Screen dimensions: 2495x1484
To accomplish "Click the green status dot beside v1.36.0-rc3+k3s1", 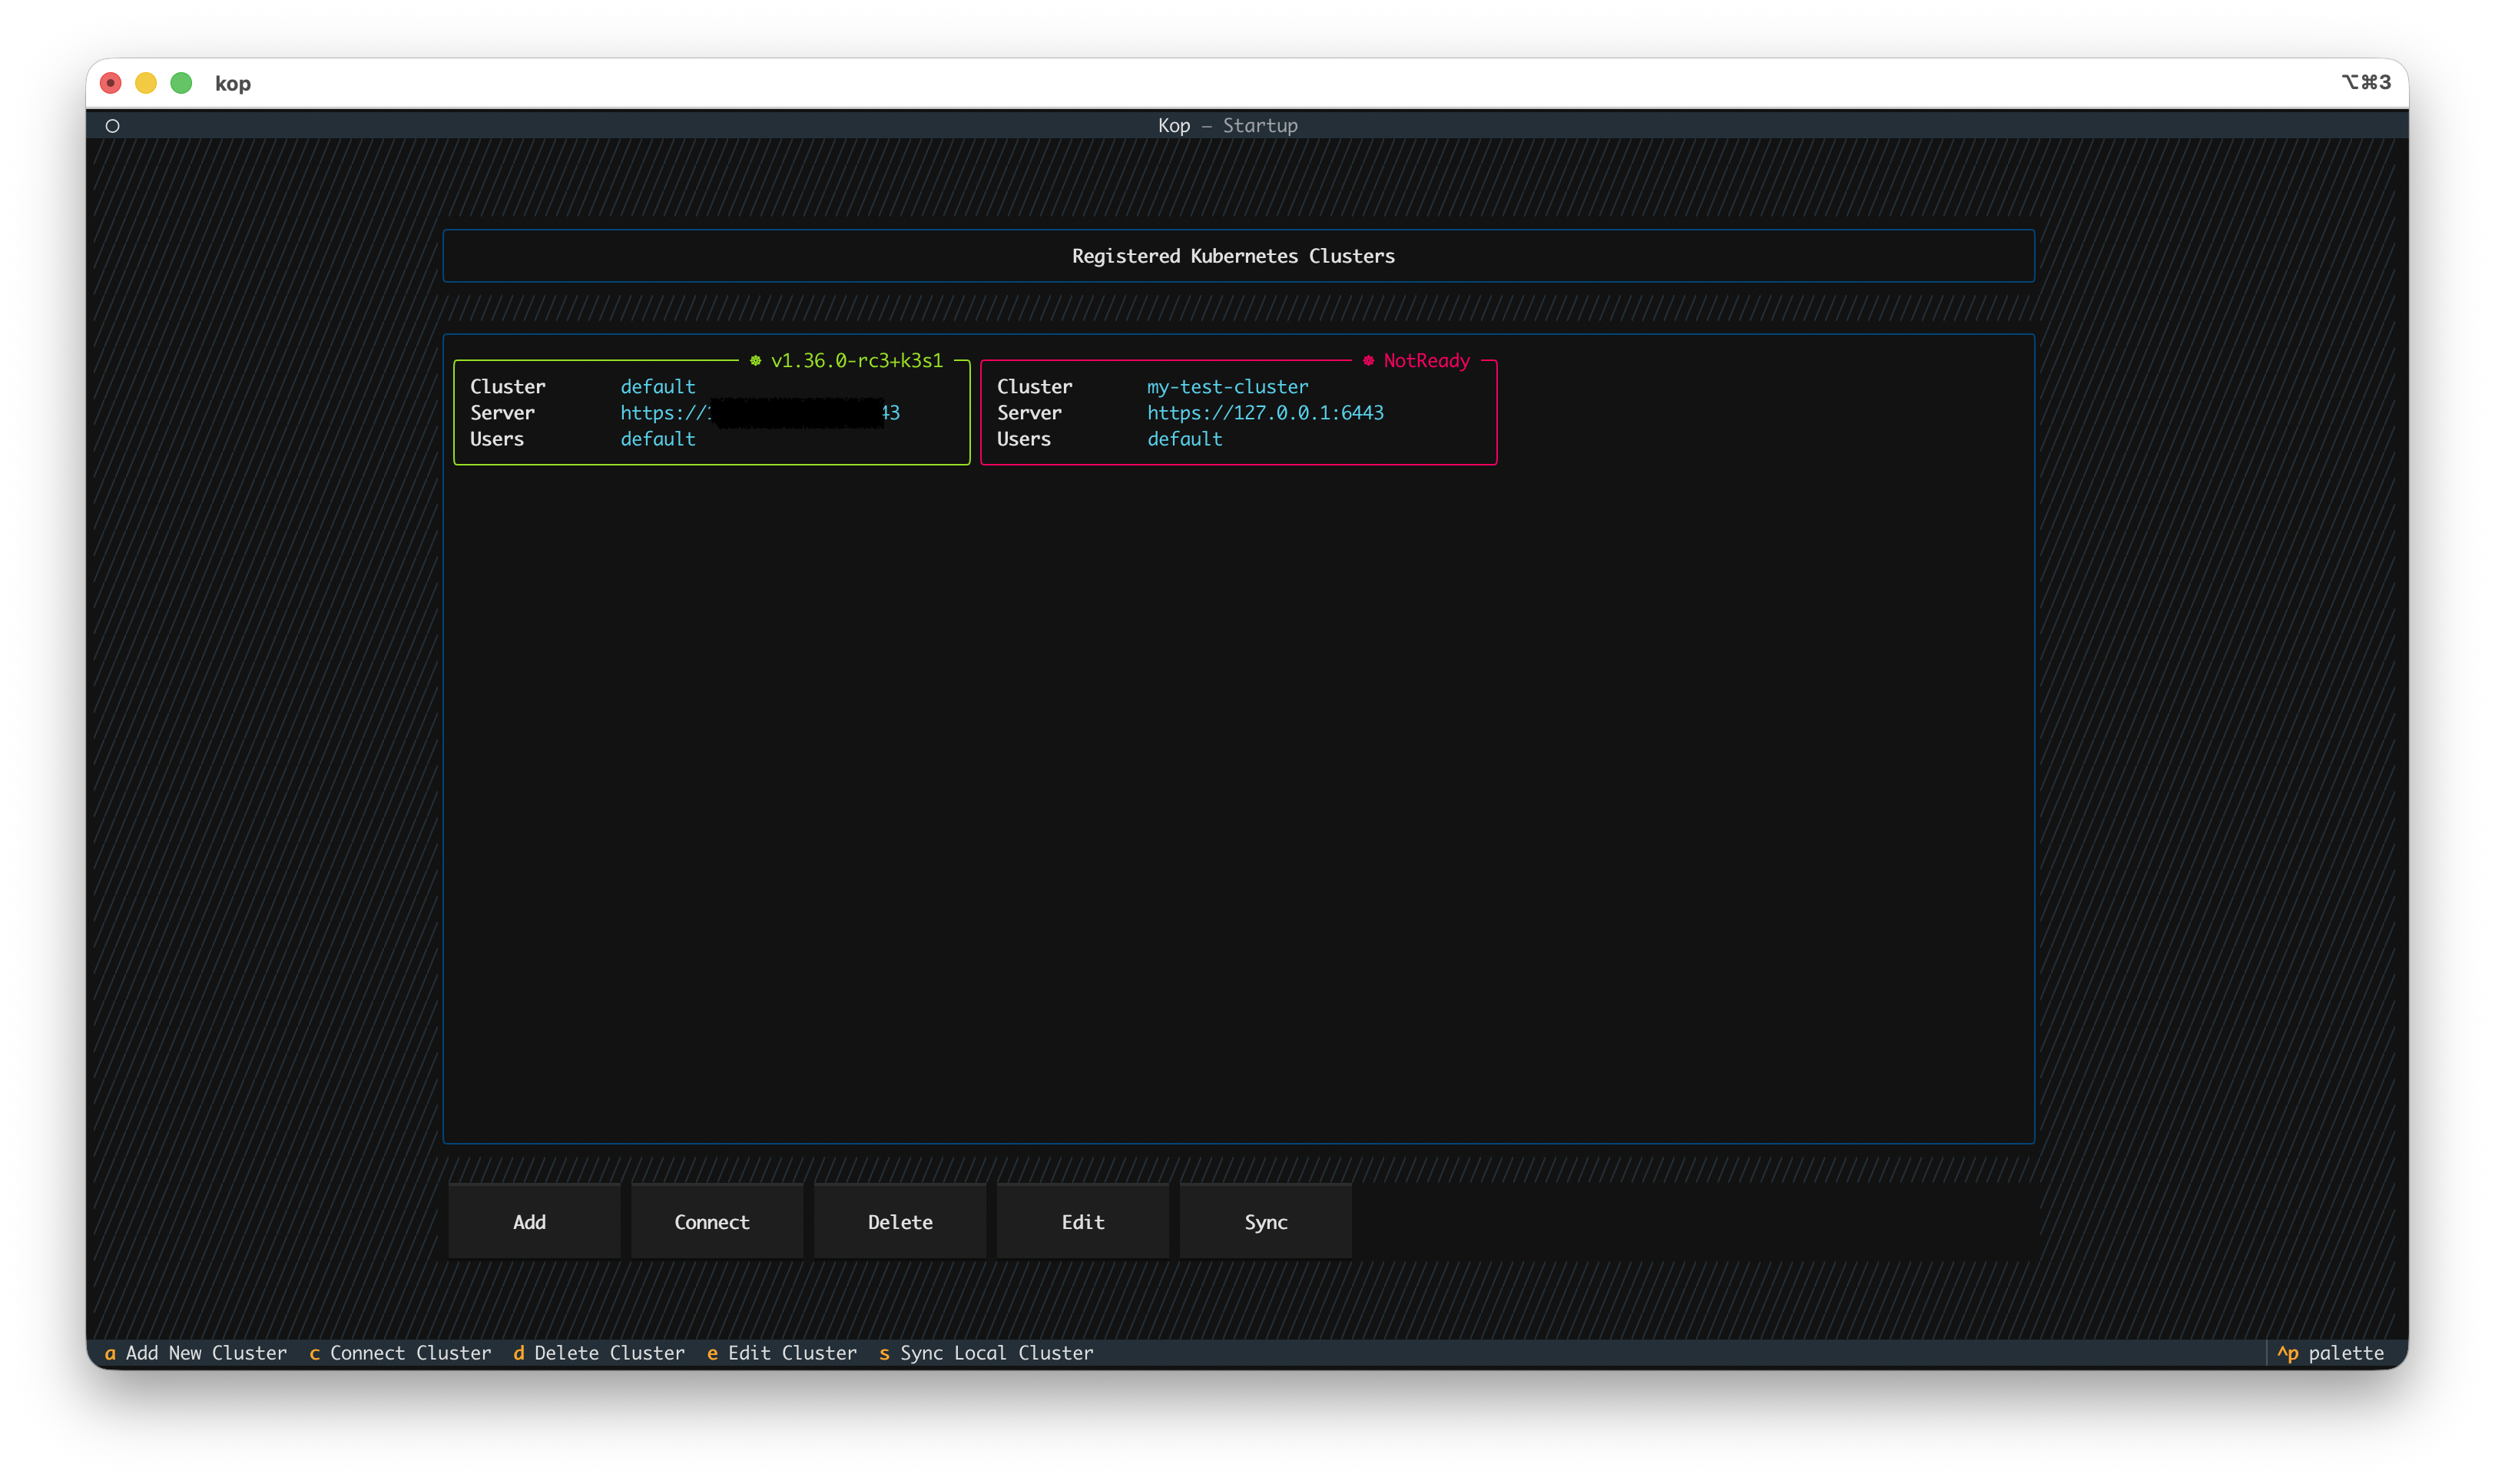I will [755, 361].
